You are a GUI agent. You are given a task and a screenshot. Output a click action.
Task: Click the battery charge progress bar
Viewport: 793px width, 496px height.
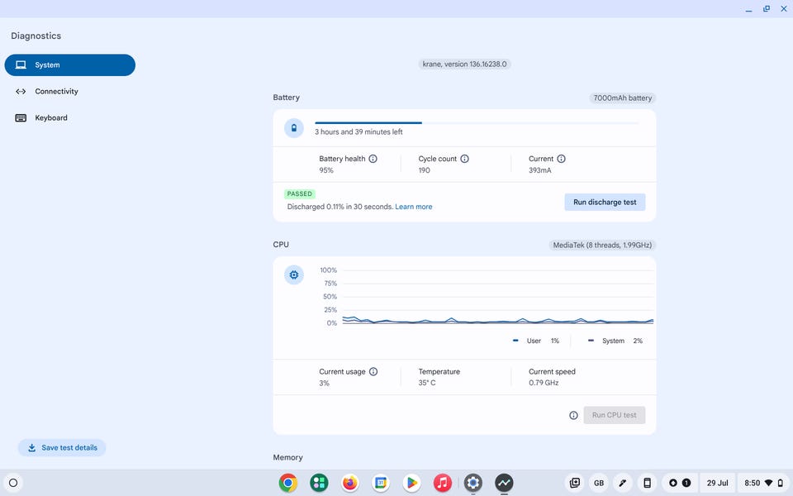click(476, 122)
